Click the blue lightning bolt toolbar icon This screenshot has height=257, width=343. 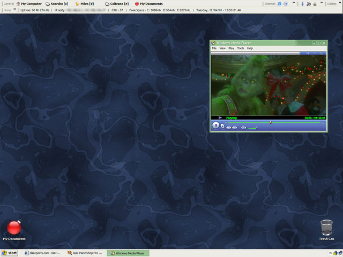pyautogui.click(x=302, y=4)
